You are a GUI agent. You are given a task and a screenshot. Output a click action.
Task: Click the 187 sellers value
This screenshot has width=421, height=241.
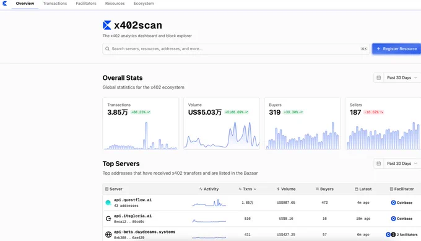355,112
